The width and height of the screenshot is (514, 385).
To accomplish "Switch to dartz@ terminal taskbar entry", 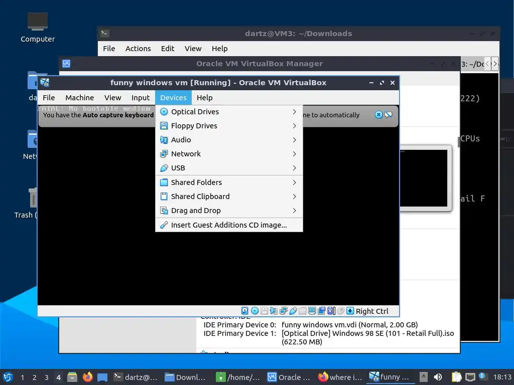I will pyautogui.click(x=136, y=377).
